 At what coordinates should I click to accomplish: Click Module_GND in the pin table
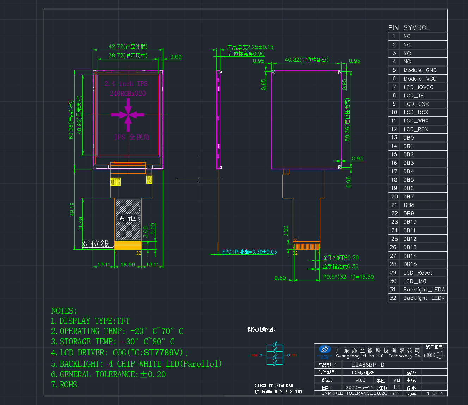pos(420,70)
